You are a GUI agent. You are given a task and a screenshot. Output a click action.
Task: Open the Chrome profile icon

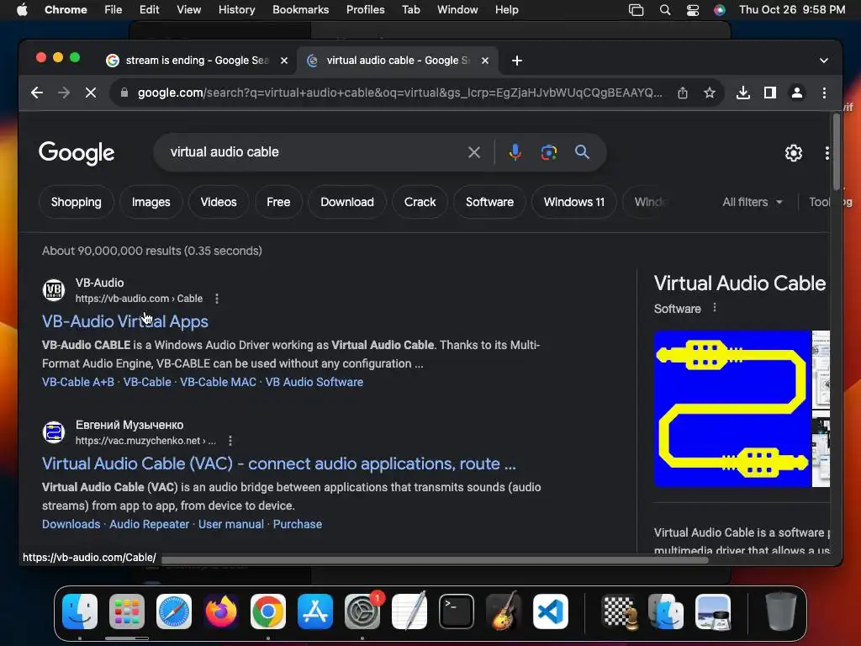(797, 93)
